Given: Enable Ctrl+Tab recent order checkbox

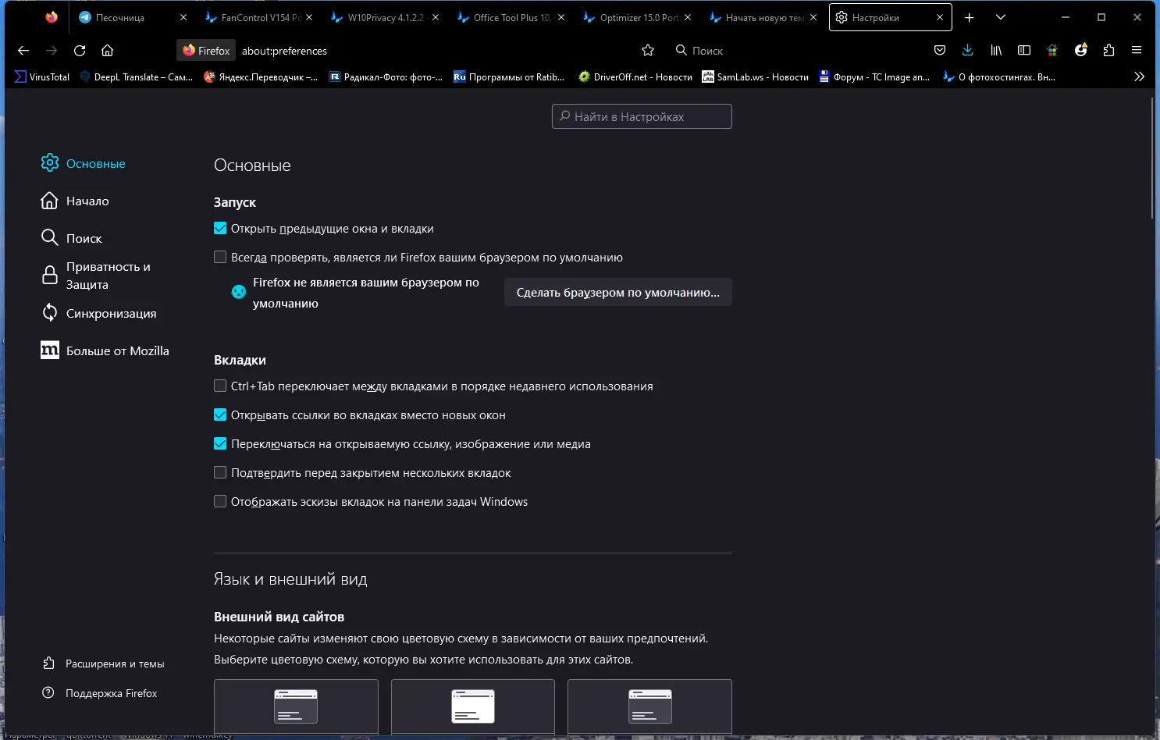Looking at the screenshot, I should coord(220,386).
